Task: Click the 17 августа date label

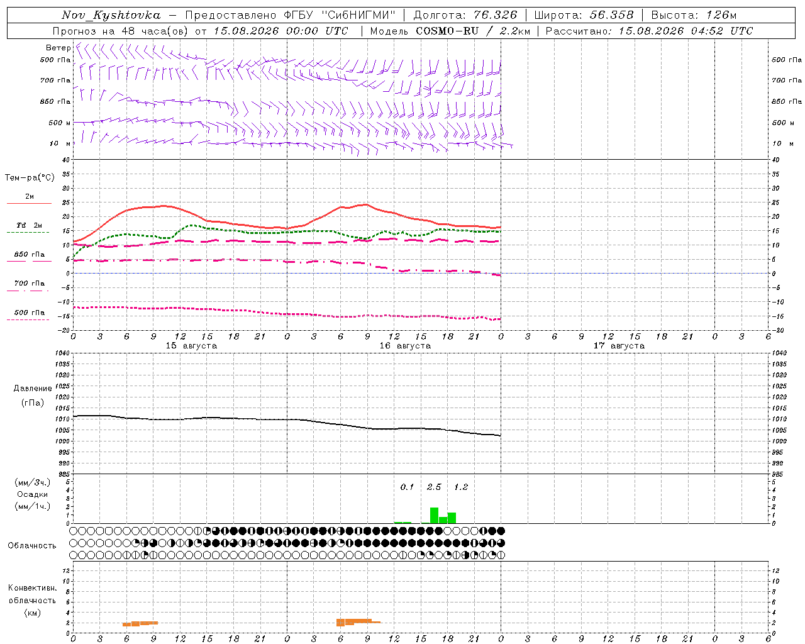Action: pyautogui.click(x=619, y=346)
